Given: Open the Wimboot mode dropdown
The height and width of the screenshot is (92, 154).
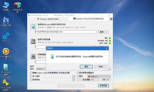Looking at the screenshot, I should [x=99, y=76].
